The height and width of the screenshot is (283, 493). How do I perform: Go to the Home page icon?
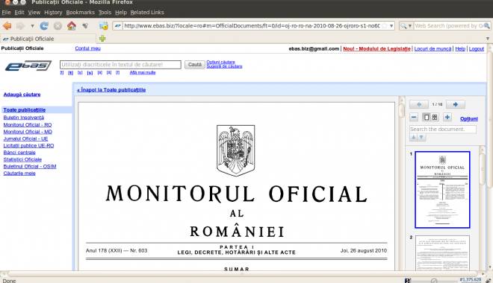click(72, 26)
